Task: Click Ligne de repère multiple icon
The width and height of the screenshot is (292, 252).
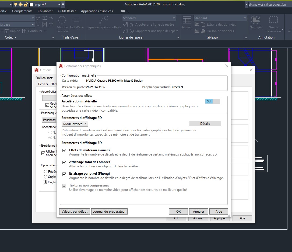Action: [104, 20]
